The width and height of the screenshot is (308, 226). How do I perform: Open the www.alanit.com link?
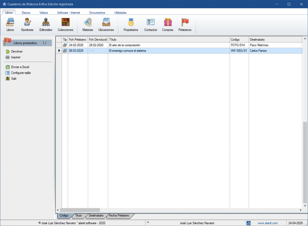pyautogui.click(x=267, y=223)
